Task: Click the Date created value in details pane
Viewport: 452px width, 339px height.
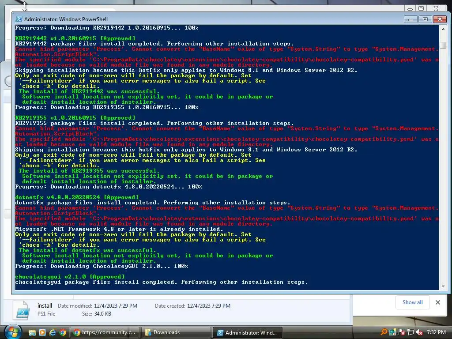Action: click(x=209, y=305)
